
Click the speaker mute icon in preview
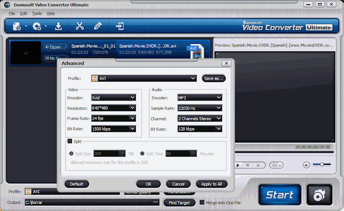(x=307, y=165)
